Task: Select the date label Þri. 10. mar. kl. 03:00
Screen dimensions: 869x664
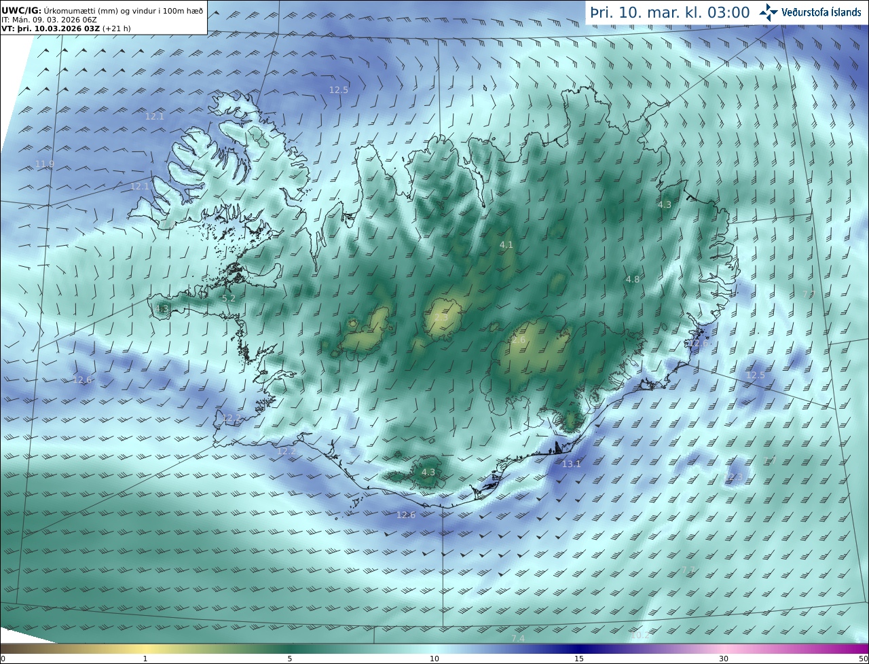Action: tap(670, 12)
